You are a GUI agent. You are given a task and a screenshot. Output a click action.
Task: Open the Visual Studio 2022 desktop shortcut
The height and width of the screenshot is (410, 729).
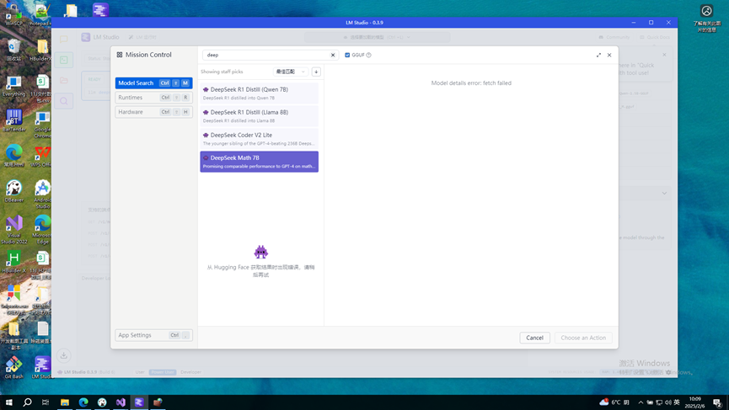tap(14, 229)
